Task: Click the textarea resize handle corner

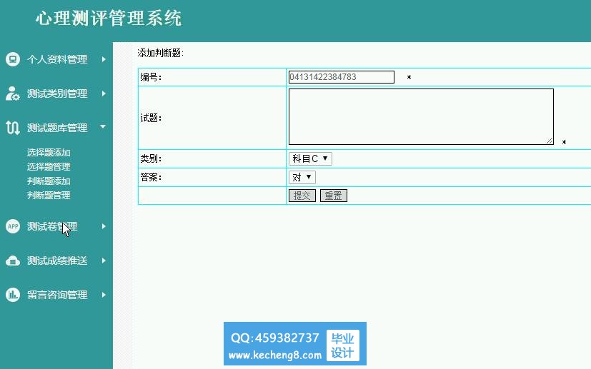Action: [550, 141]
